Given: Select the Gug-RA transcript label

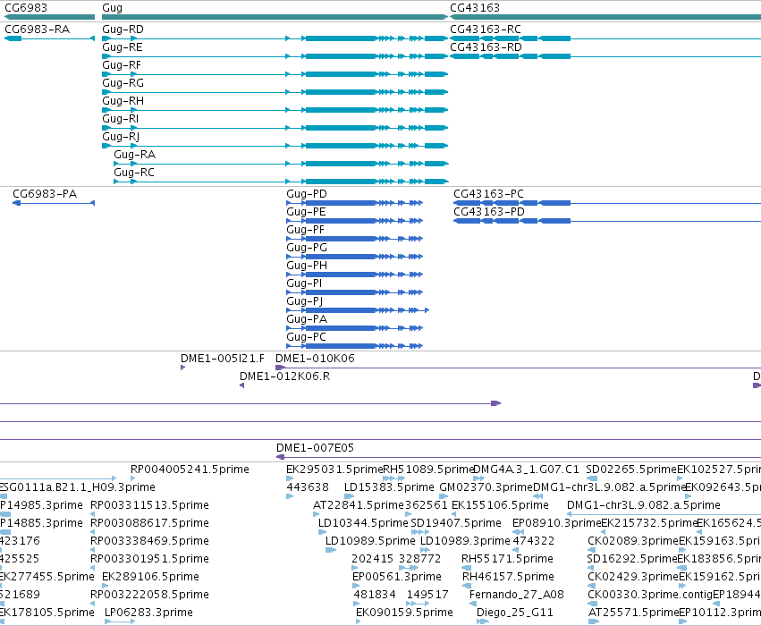Looking at the screenshot, I should click(134, 155).
